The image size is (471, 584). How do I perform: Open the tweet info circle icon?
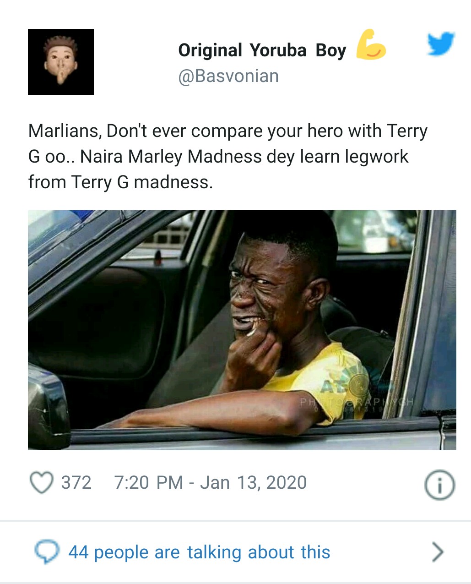439,485
